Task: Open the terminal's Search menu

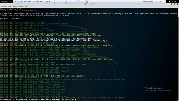Action: 15,7
